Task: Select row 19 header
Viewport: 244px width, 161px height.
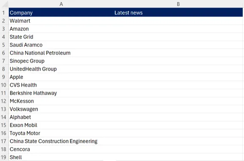Action: [x=4, y=157]
